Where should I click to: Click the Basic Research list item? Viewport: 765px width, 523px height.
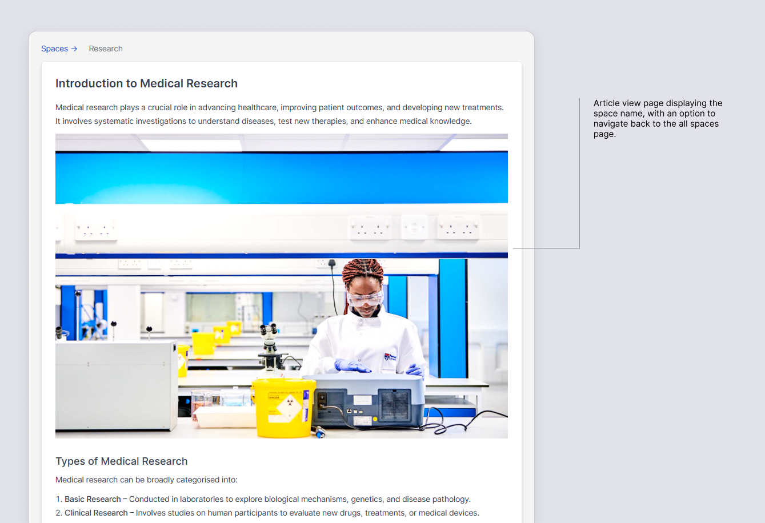(x=267, y=498)
